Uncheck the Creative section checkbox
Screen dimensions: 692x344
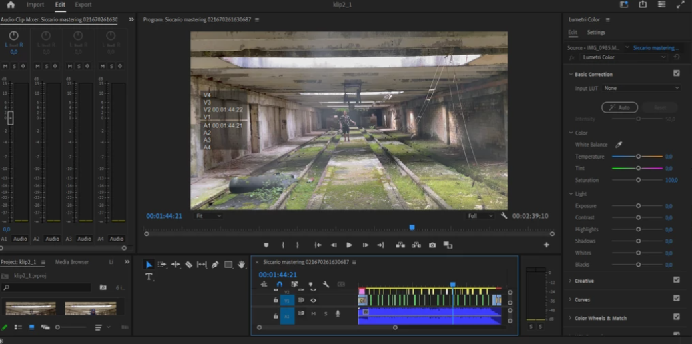(x=676, y=280)
